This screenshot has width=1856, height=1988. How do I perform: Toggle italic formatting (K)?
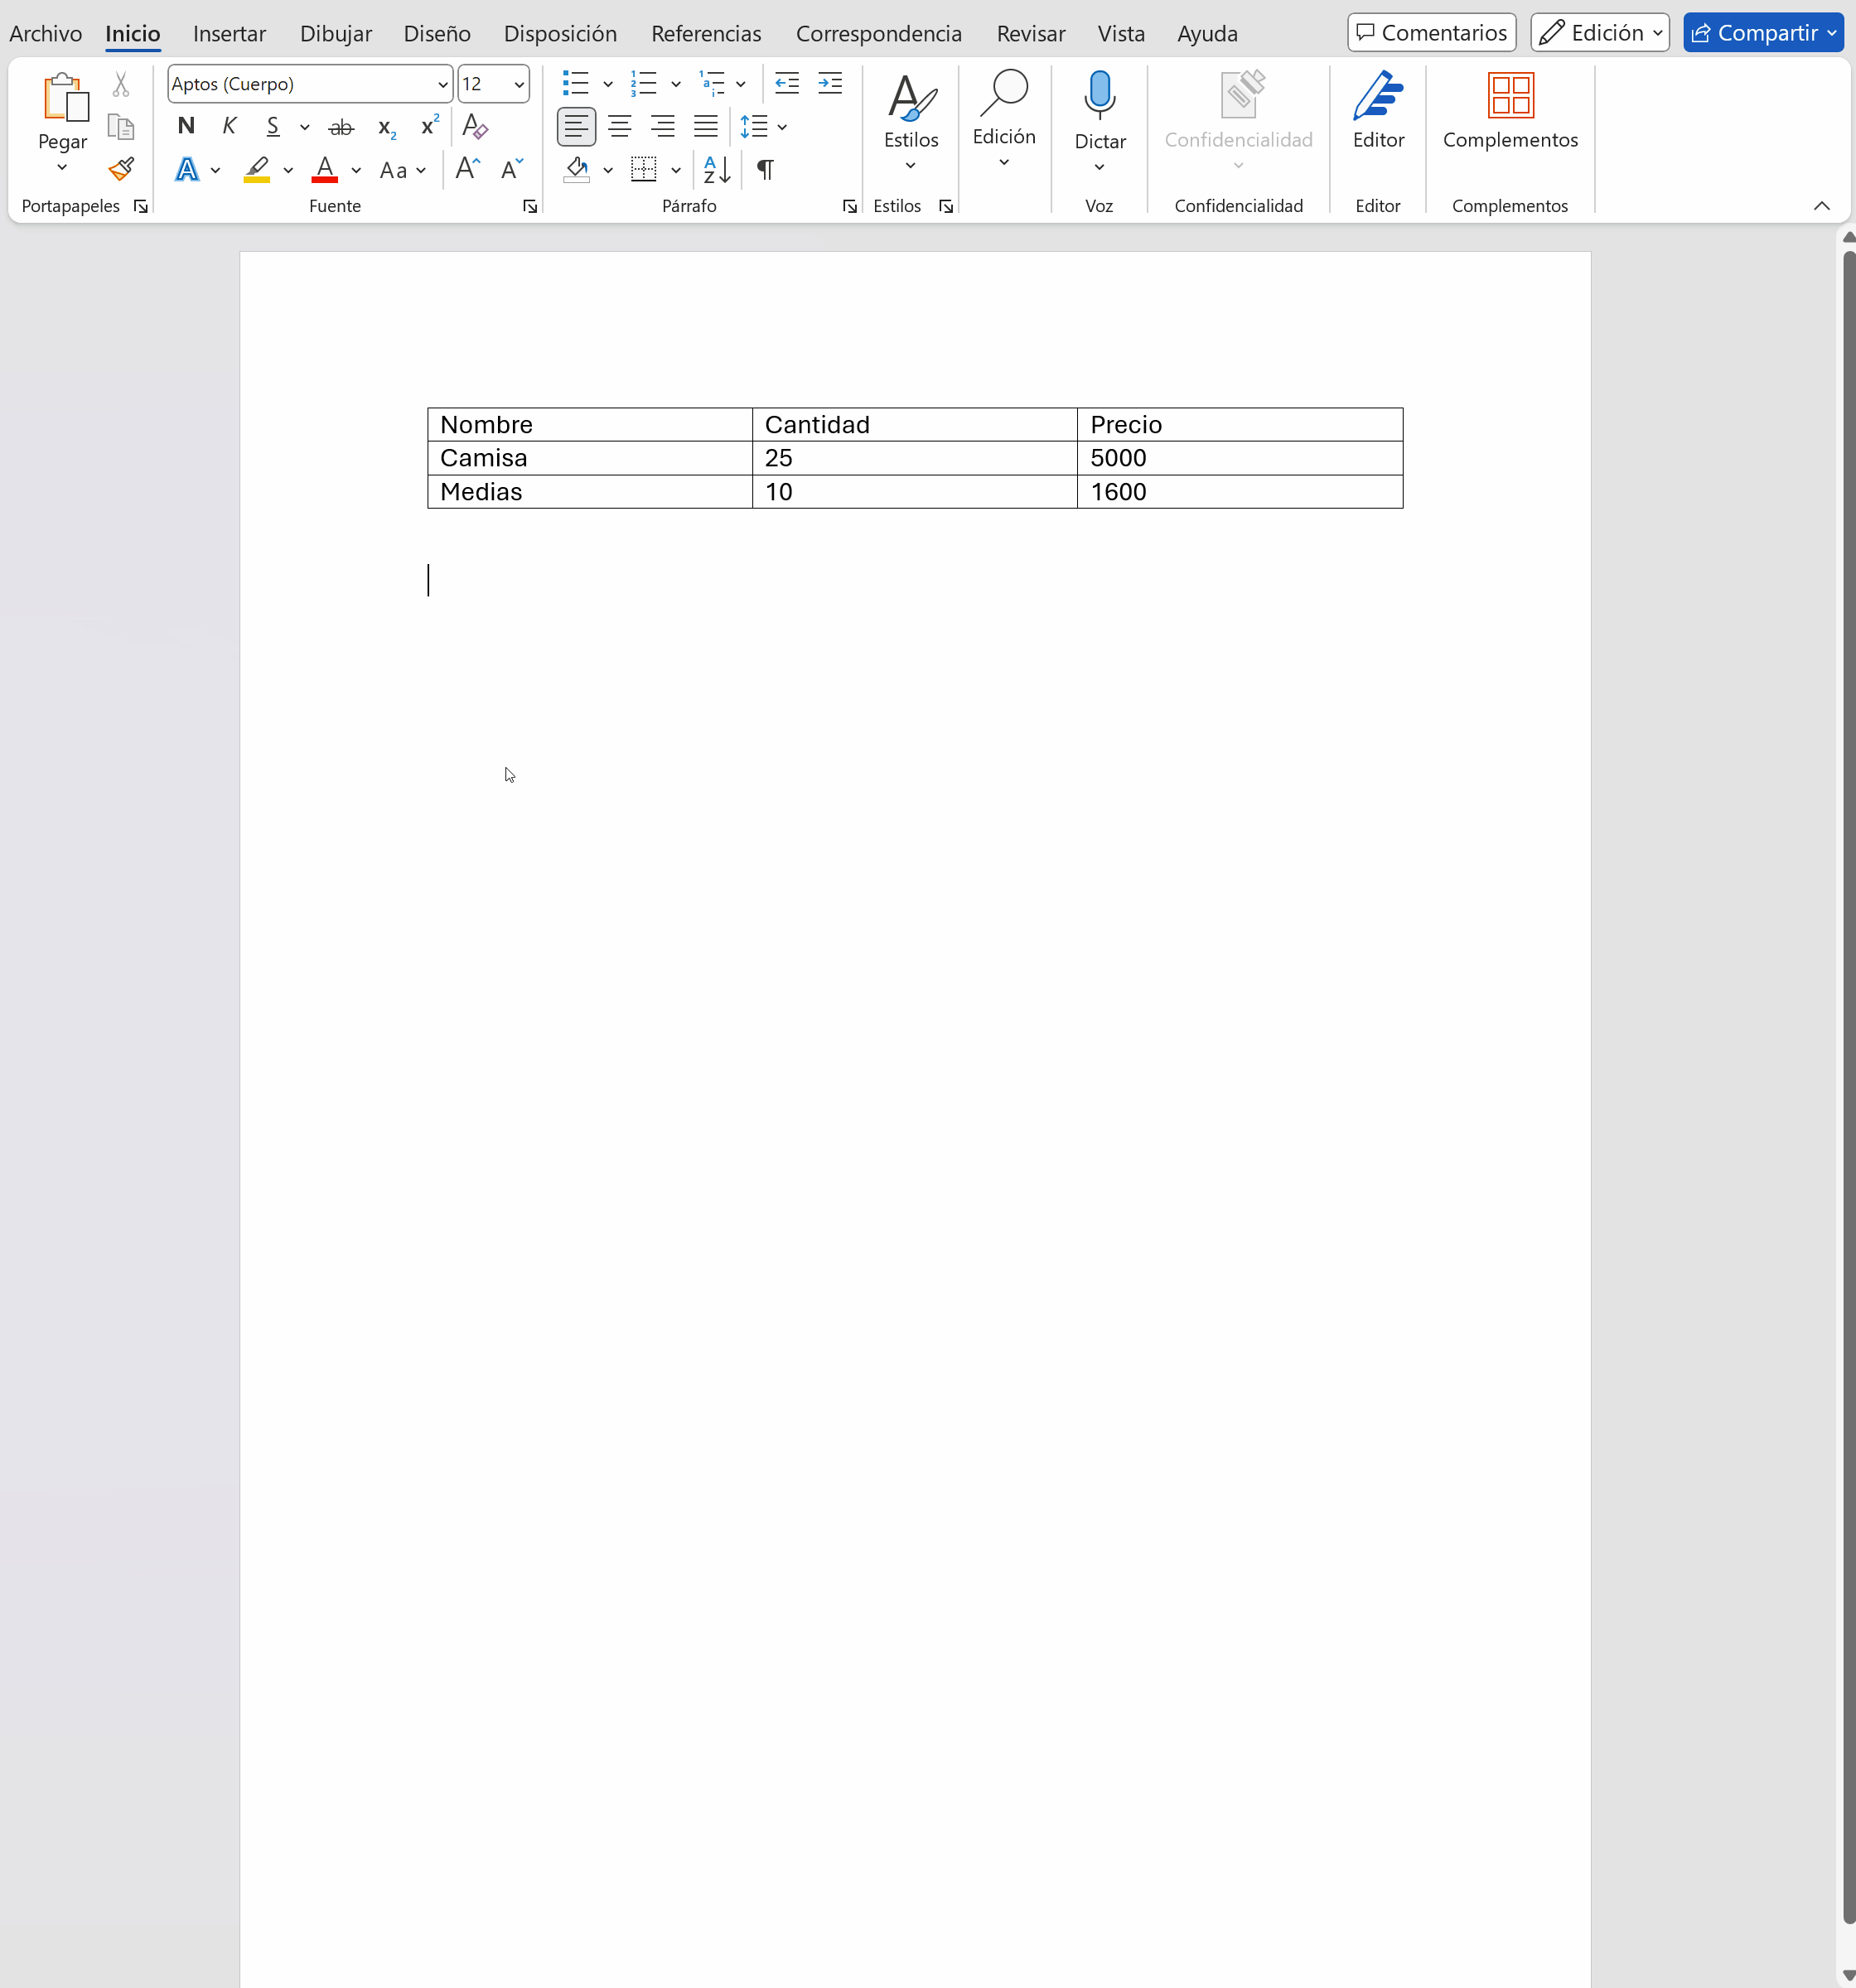pos(230,126)
